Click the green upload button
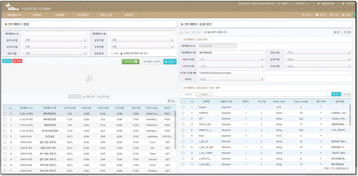 (130, 61)
